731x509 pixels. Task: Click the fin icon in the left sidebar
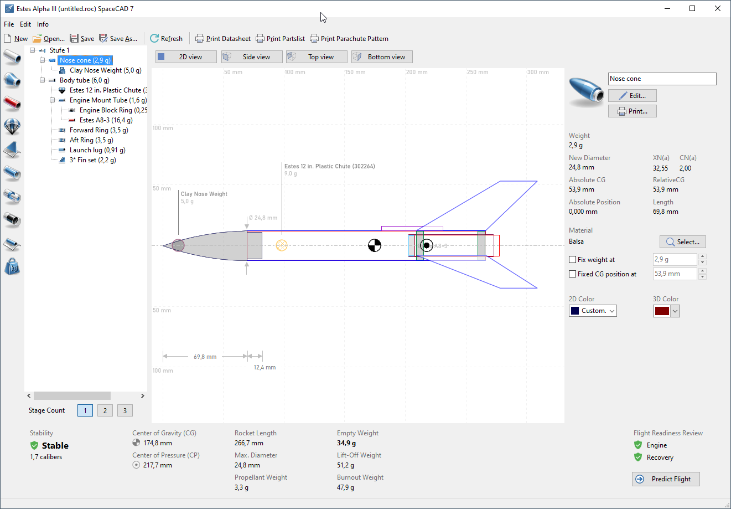tap(12, 150)
